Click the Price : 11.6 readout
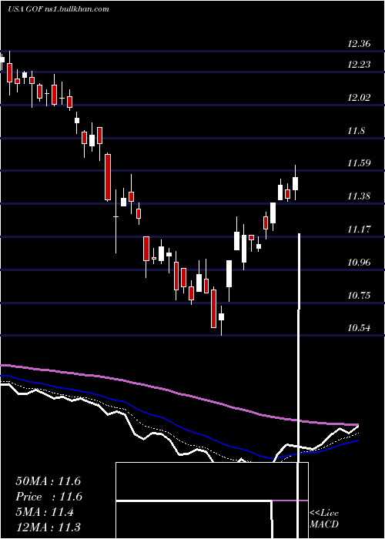 [49, 497]
